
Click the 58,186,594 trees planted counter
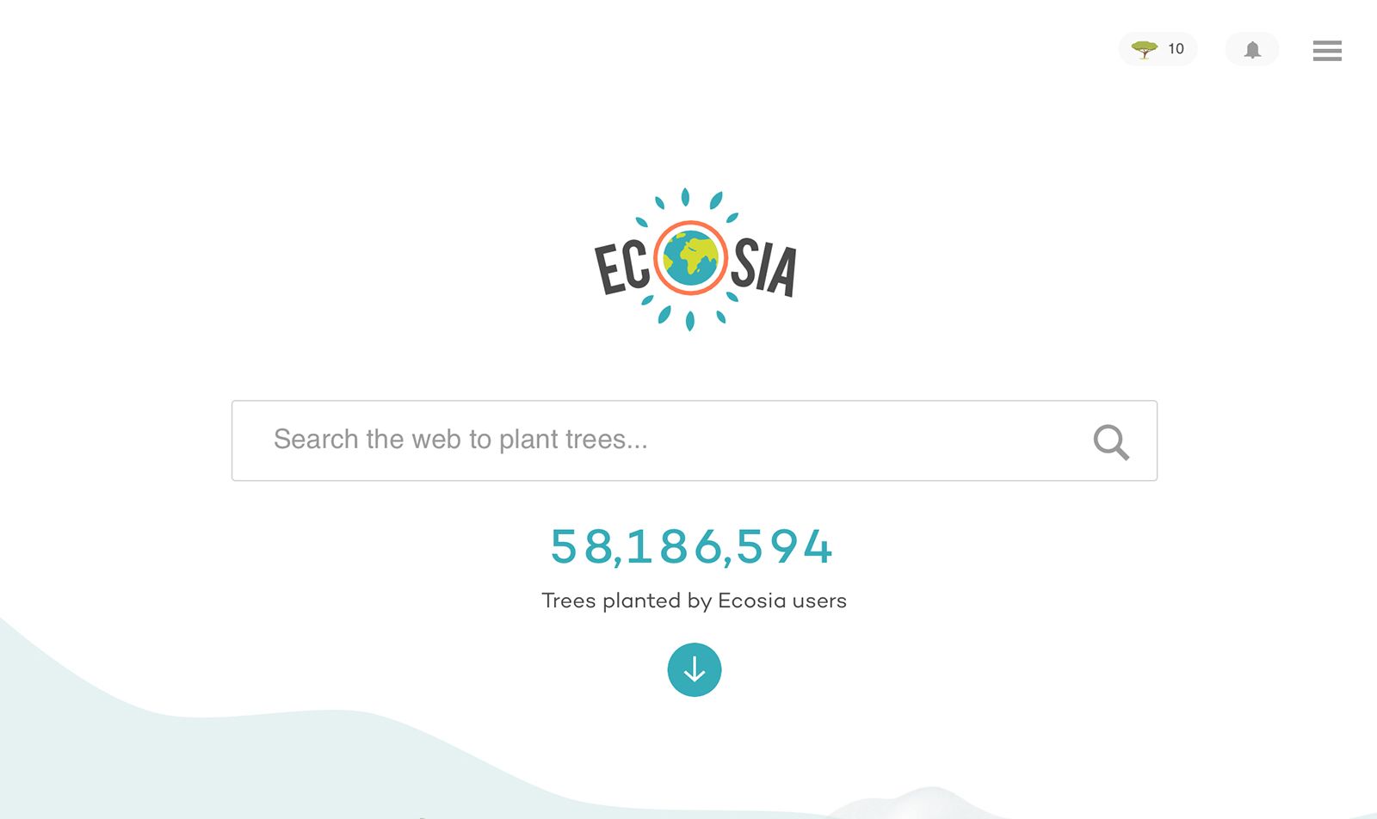point(692,547)
